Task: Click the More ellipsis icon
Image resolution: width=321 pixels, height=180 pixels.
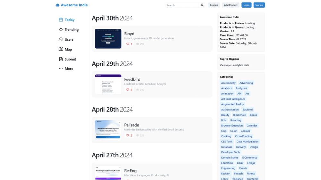Action: click(61, 68)
